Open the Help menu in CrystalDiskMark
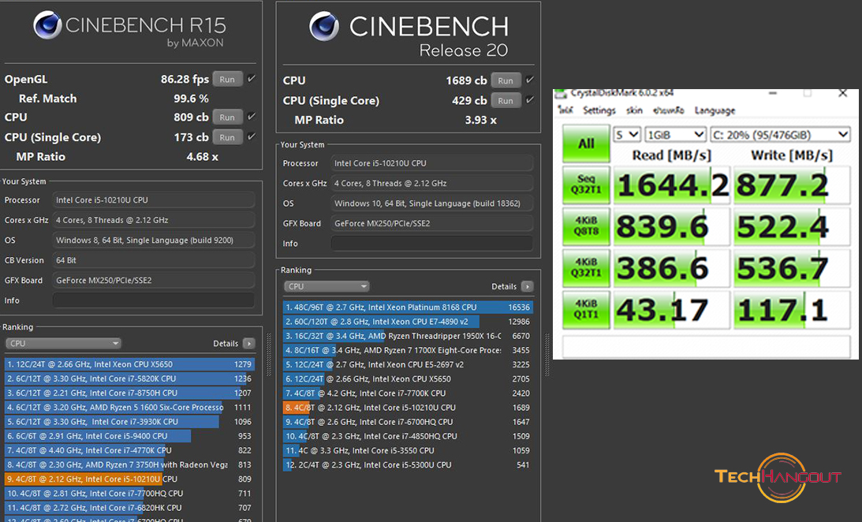This screenshot has width=862, height=522. (x=669, y=110)
